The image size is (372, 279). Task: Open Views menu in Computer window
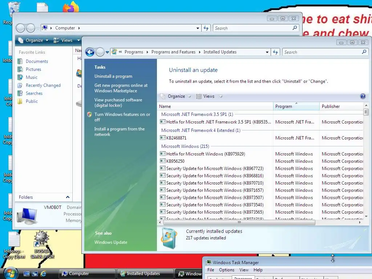click(67, 40)
